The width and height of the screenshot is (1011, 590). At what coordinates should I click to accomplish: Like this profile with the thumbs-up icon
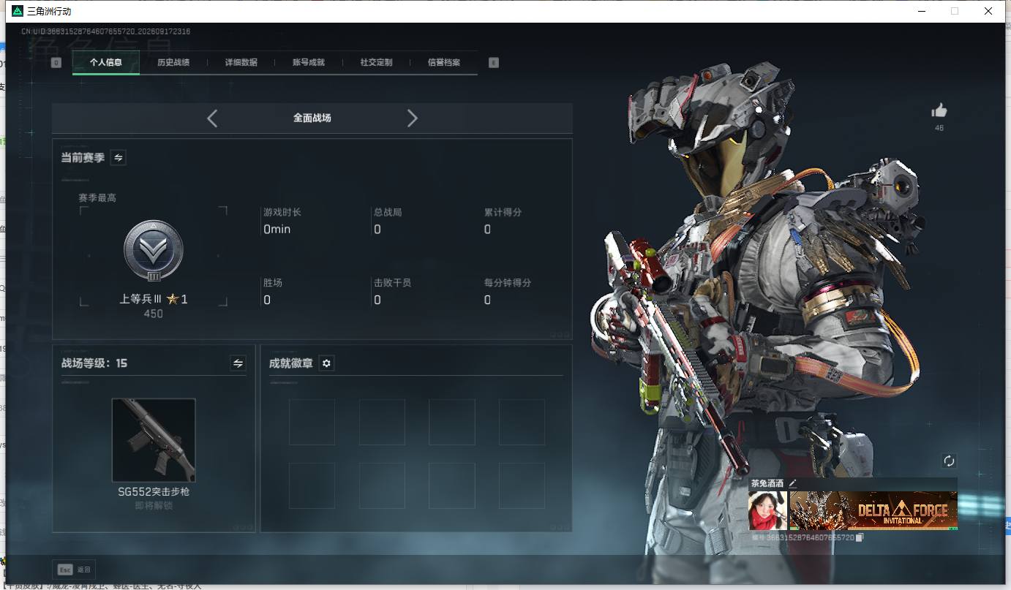[939, 110]
